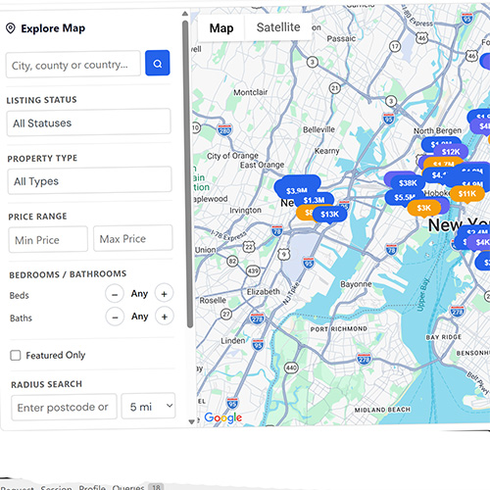490x490 pixels.
Task: Open the purple $12K map marker
Action: click(x=451, y=152)
